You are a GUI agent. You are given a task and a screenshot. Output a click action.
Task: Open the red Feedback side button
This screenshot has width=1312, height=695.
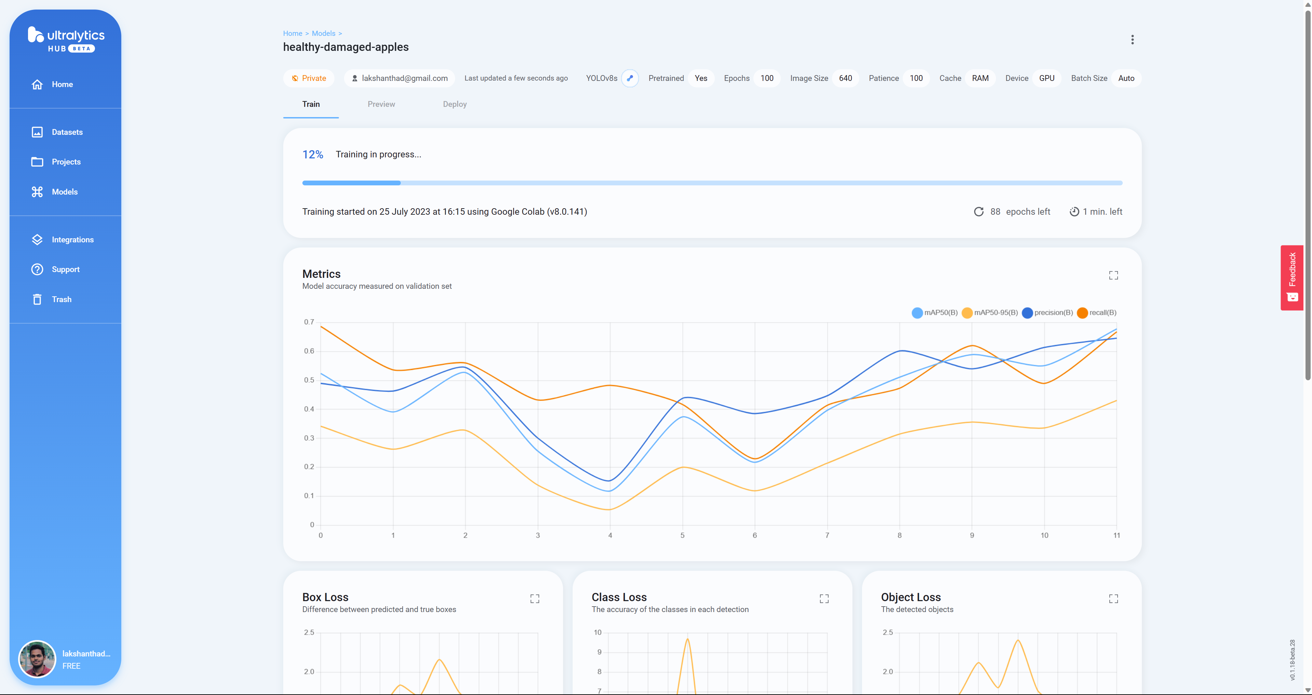pos(1291,277)
